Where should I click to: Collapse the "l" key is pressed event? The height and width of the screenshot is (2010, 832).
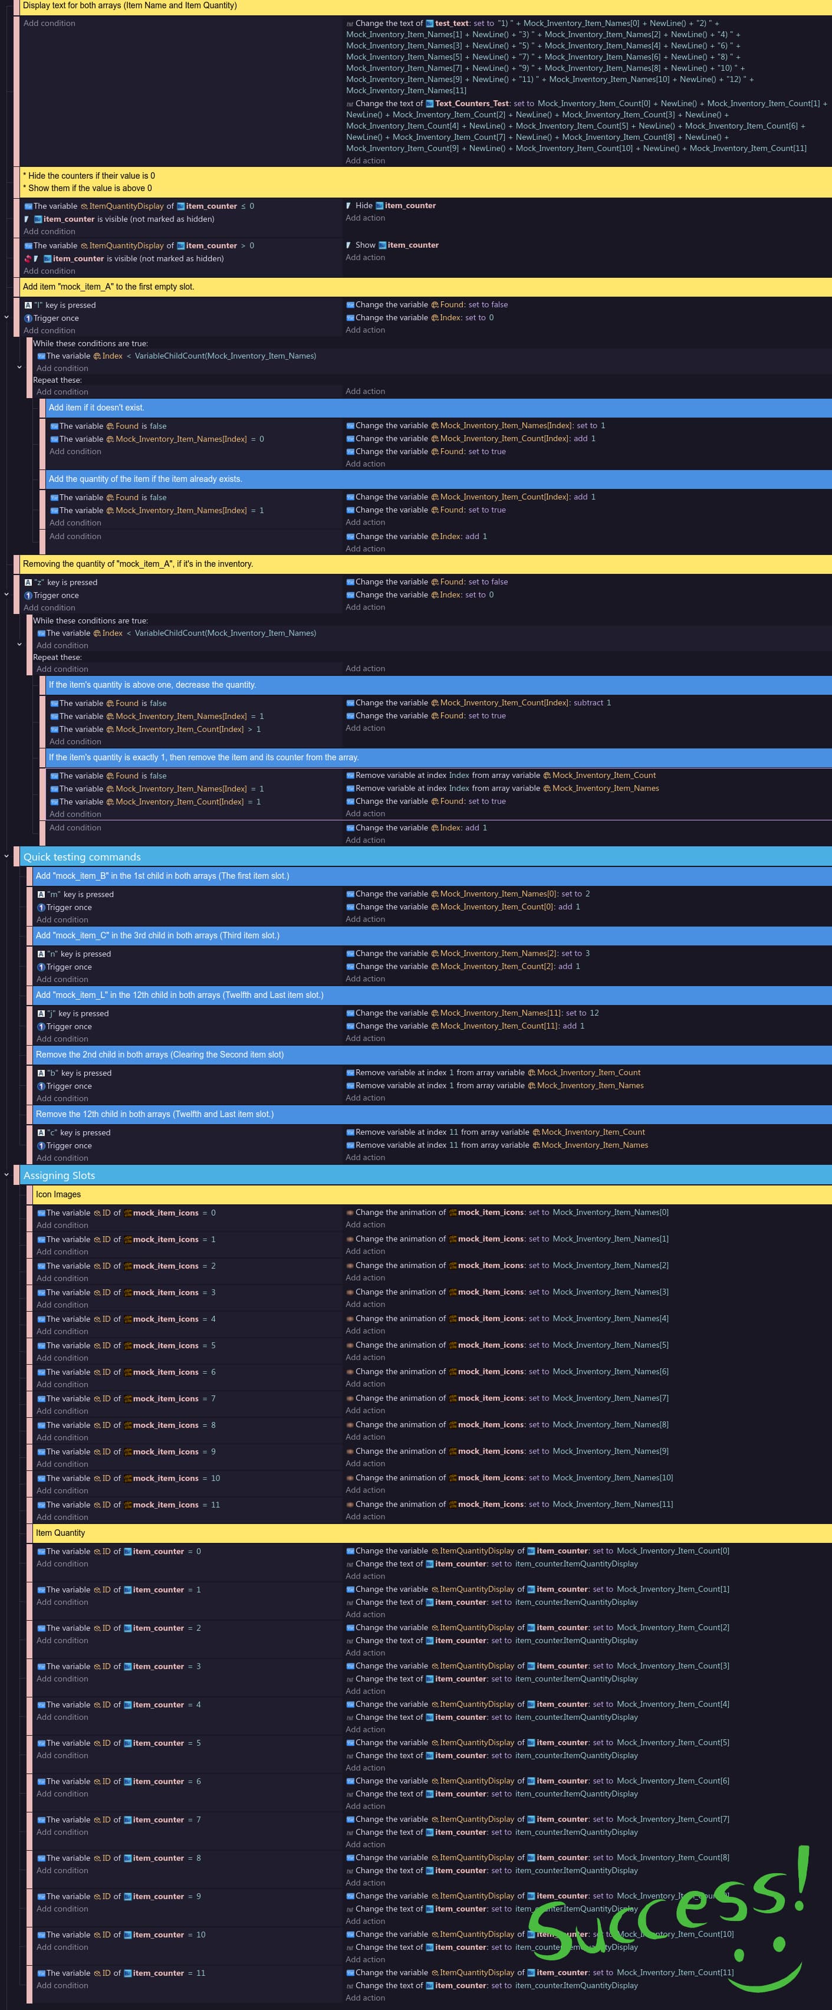point(6,317)
